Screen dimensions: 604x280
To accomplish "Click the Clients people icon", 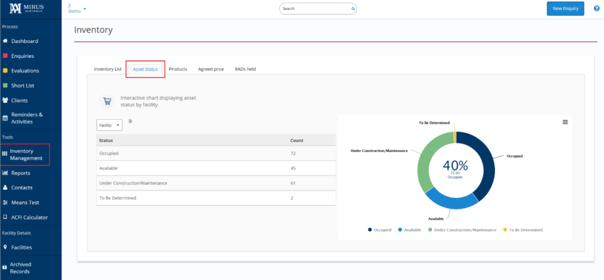I will coord(5,101).
